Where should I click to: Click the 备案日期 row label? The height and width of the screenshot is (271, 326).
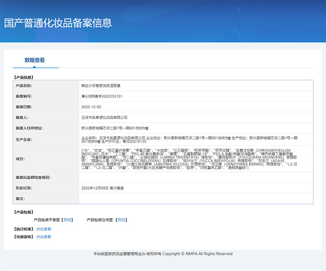(x=24, y=107)
